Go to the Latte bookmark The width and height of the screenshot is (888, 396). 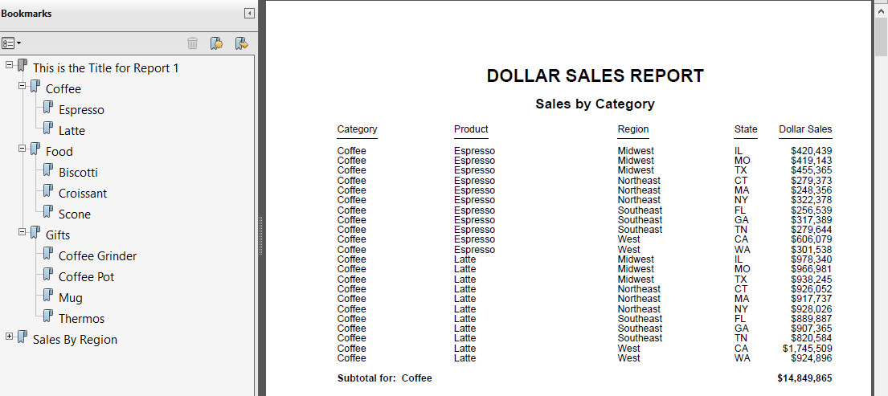point(72,131)
